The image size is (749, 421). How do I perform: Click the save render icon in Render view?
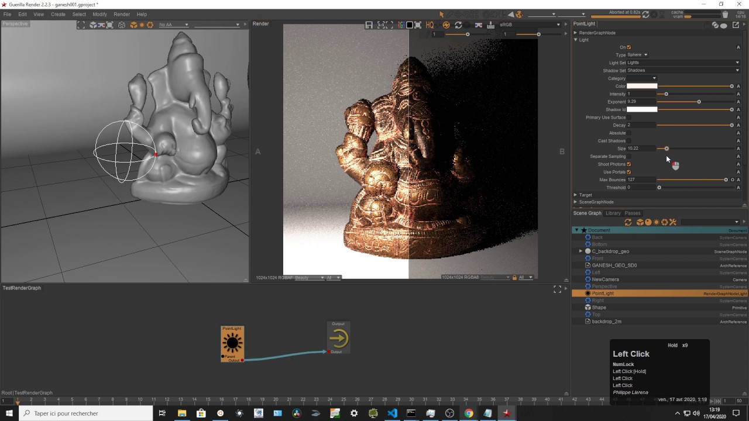[369, 25]
